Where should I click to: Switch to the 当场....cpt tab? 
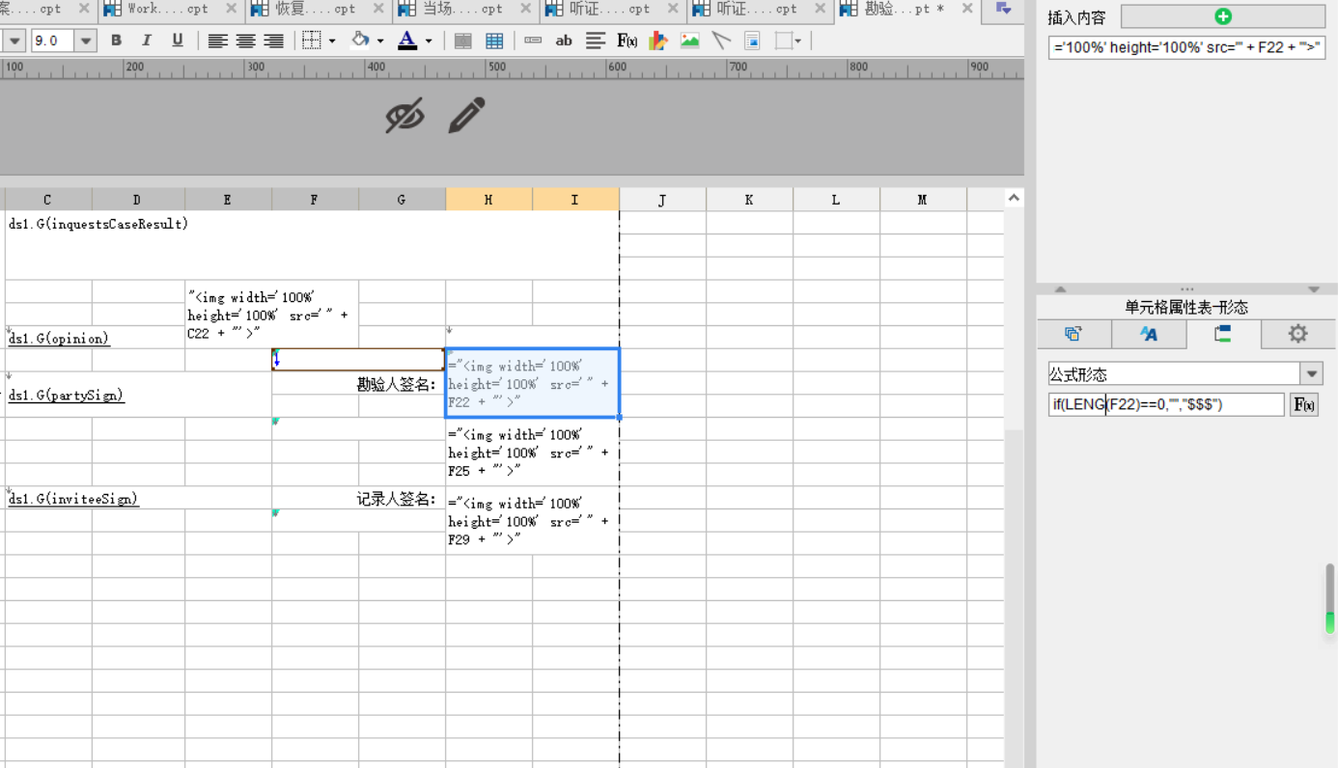tap(462, 9)
